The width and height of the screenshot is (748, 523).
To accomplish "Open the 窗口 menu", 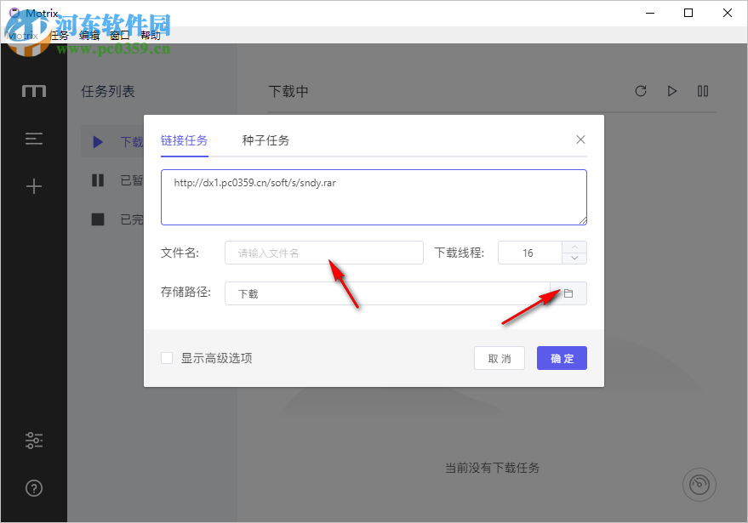I will click(x=120, y=35).
